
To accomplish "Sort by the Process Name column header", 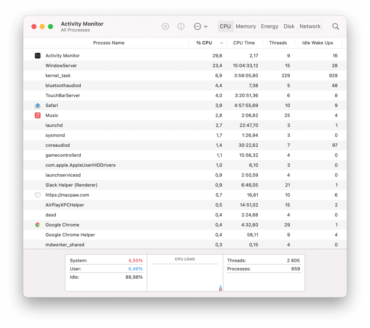I will [x=109, y=43].
